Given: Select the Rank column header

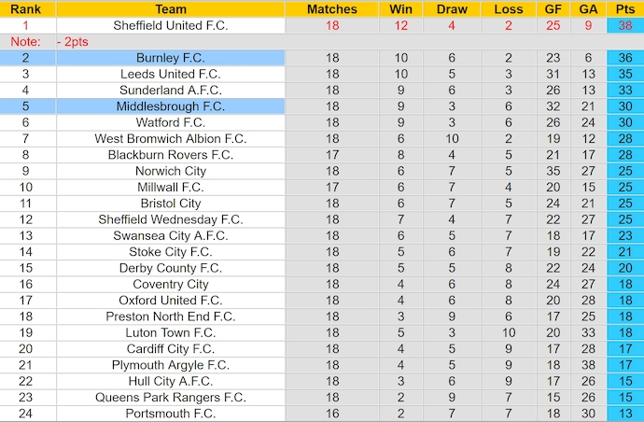Looking at the screenshot, I should coord(26,9).
